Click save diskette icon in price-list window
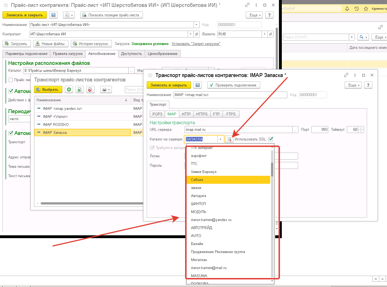Image resolution: width=387 pixels, height=287 pixels. coord(53,15)
